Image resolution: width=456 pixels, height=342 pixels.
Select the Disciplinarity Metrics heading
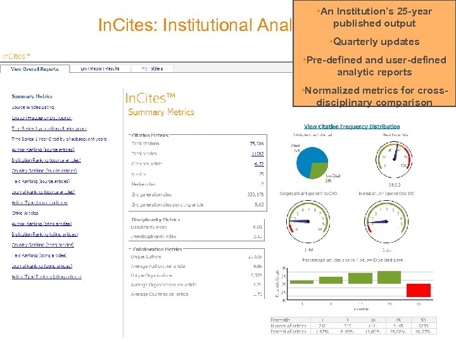(x=156, y=220)
